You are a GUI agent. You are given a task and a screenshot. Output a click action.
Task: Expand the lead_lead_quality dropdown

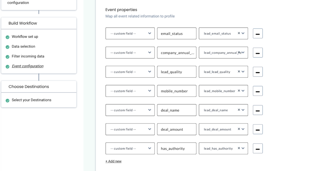pyautogui.click(x=243, y=72)
